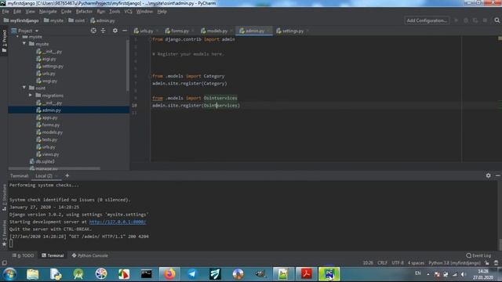The image size is (502, 282).
Task: Click the EN language indicator in the tray
Action: [418, 273]
